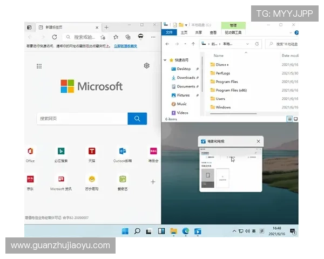Switch to details view in Explorer

[x=290, y=119]
